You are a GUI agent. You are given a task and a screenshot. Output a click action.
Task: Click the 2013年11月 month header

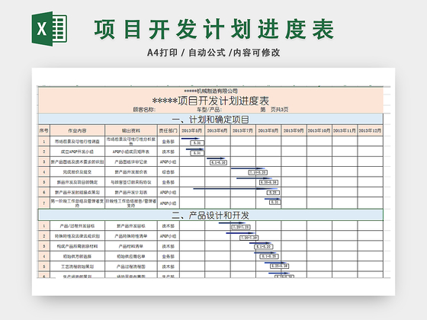point(345,130)
